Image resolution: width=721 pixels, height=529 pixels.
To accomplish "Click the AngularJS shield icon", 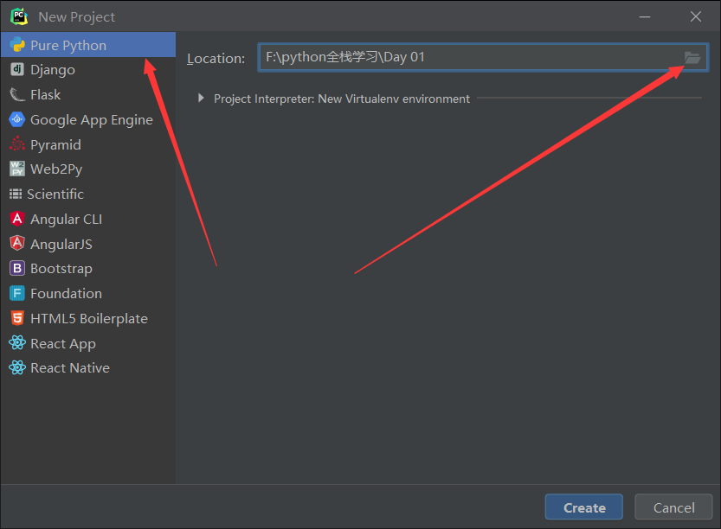I will tap(17, 244).
